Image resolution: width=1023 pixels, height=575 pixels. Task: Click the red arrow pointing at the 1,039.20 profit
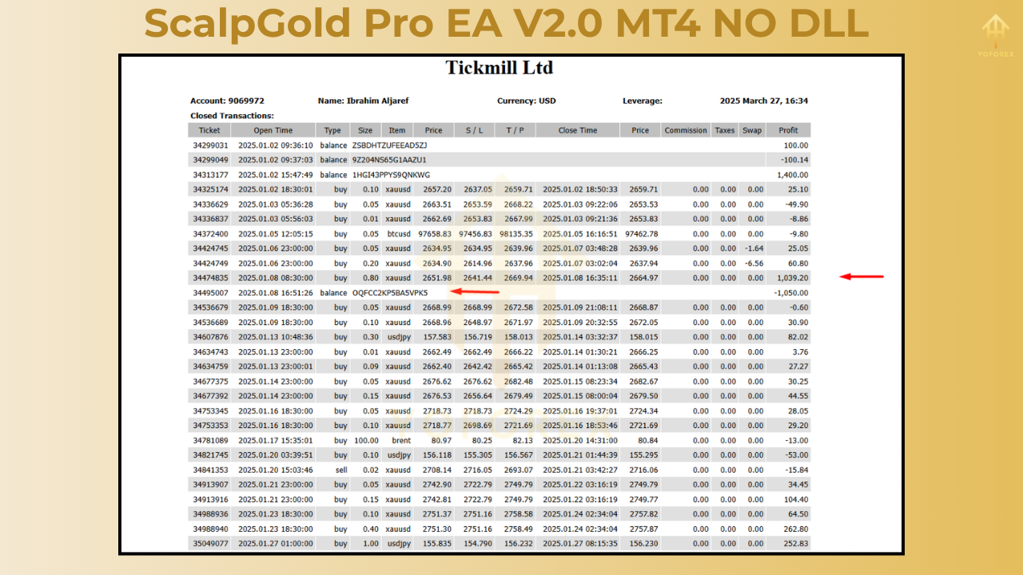861,277
